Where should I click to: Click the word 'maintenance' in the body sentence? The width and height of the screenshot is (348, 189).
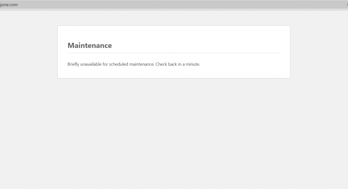coord(141,64)
